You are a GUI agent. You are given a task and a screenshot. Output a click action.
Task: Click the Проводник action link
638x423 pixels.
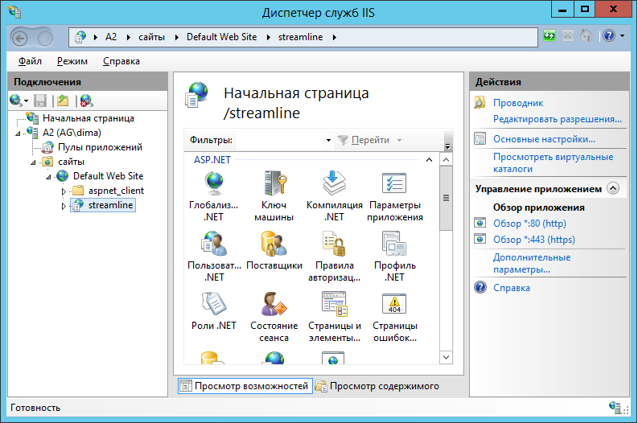[x=518, y=103]
